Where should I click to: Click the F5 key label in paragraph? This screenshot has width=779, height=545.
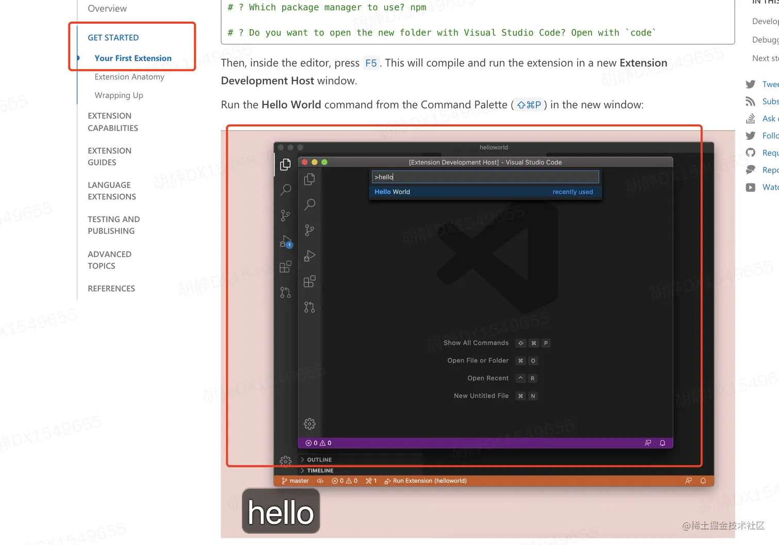(371, 63)
